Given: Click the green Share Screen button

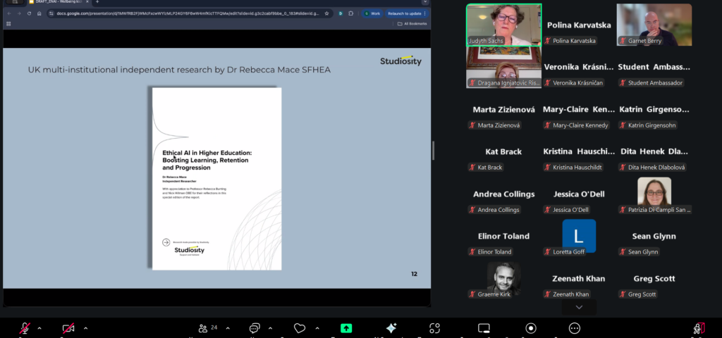Looking at the screenshot, I should 346,328.
